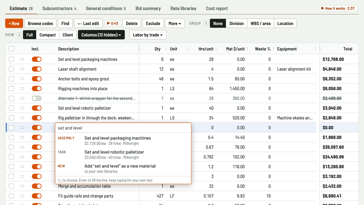Group the estimate by Division
The height and width of the screenshot is (205, 364).
click(x=237, y=23)
